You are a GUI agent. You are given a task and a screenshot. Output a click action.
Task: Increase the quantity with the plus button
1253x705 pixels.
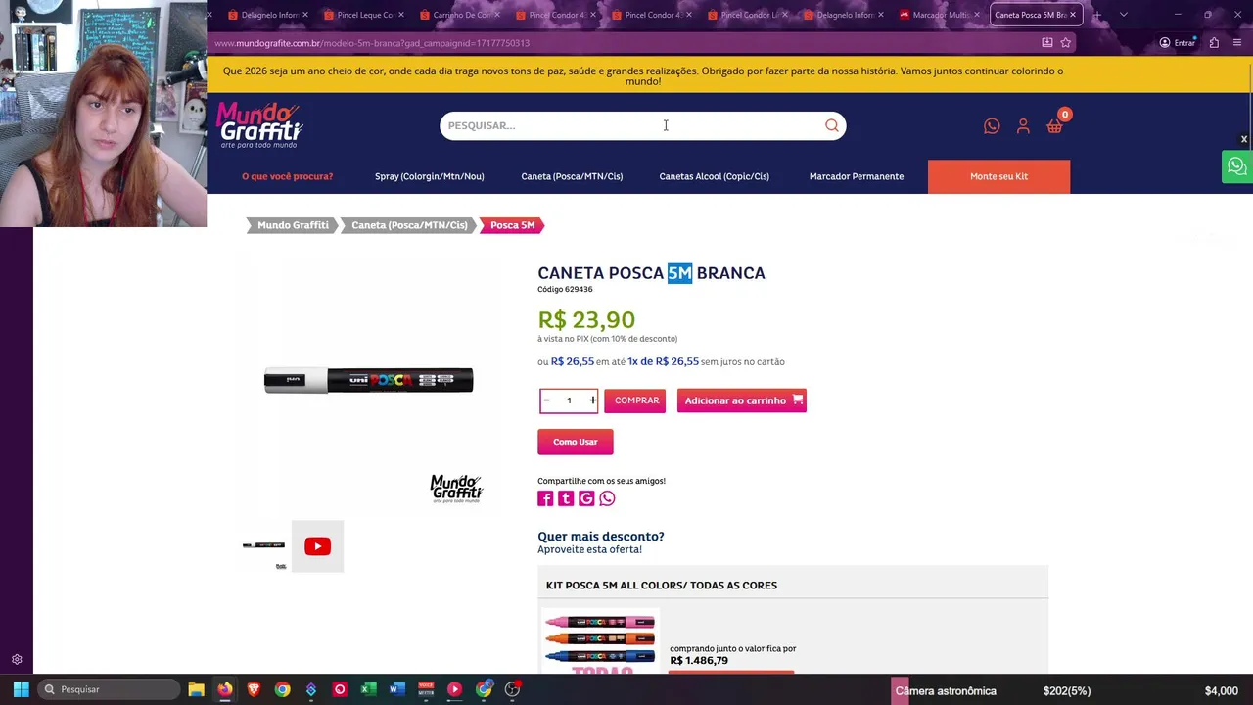click(592, 400)
